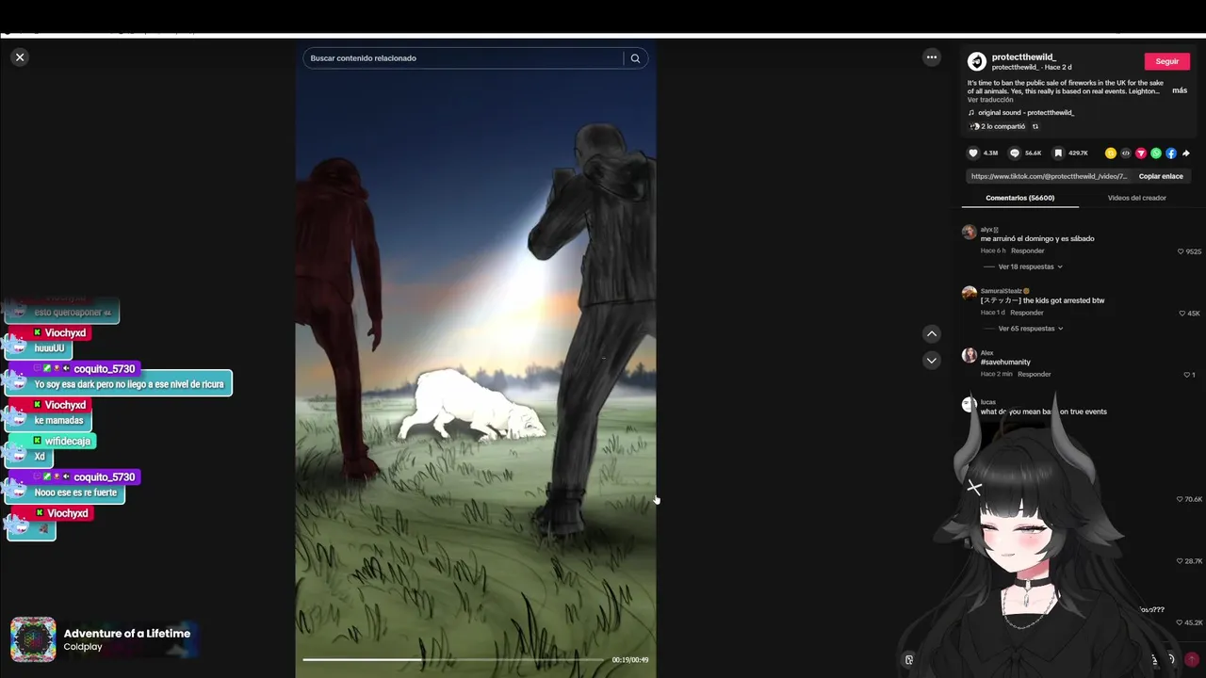Like the comment showing 70.6K
The width and height of the screenshot is (1206, 678).
point(1181,499)
